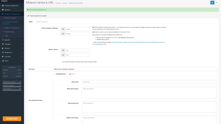Switch to the Дані tab
Image resolution: width=221 pixels, height=124 pixels.
coord(31,22)
